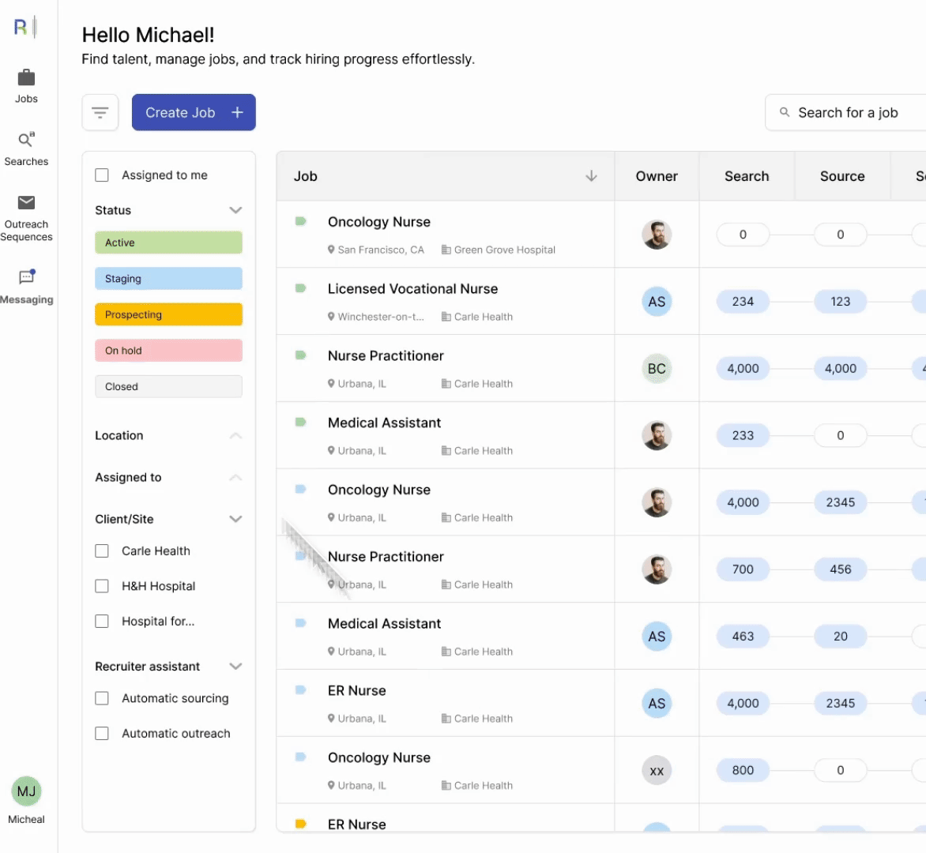Select the Searches icon in sidebar
Image resolution: width=926 pixels, height=853 pixels.
click(26, 146)
